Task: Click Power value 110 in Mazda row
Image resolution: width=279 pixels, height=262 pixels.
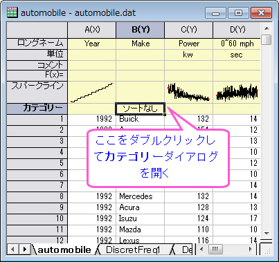Action: point(189,230)
